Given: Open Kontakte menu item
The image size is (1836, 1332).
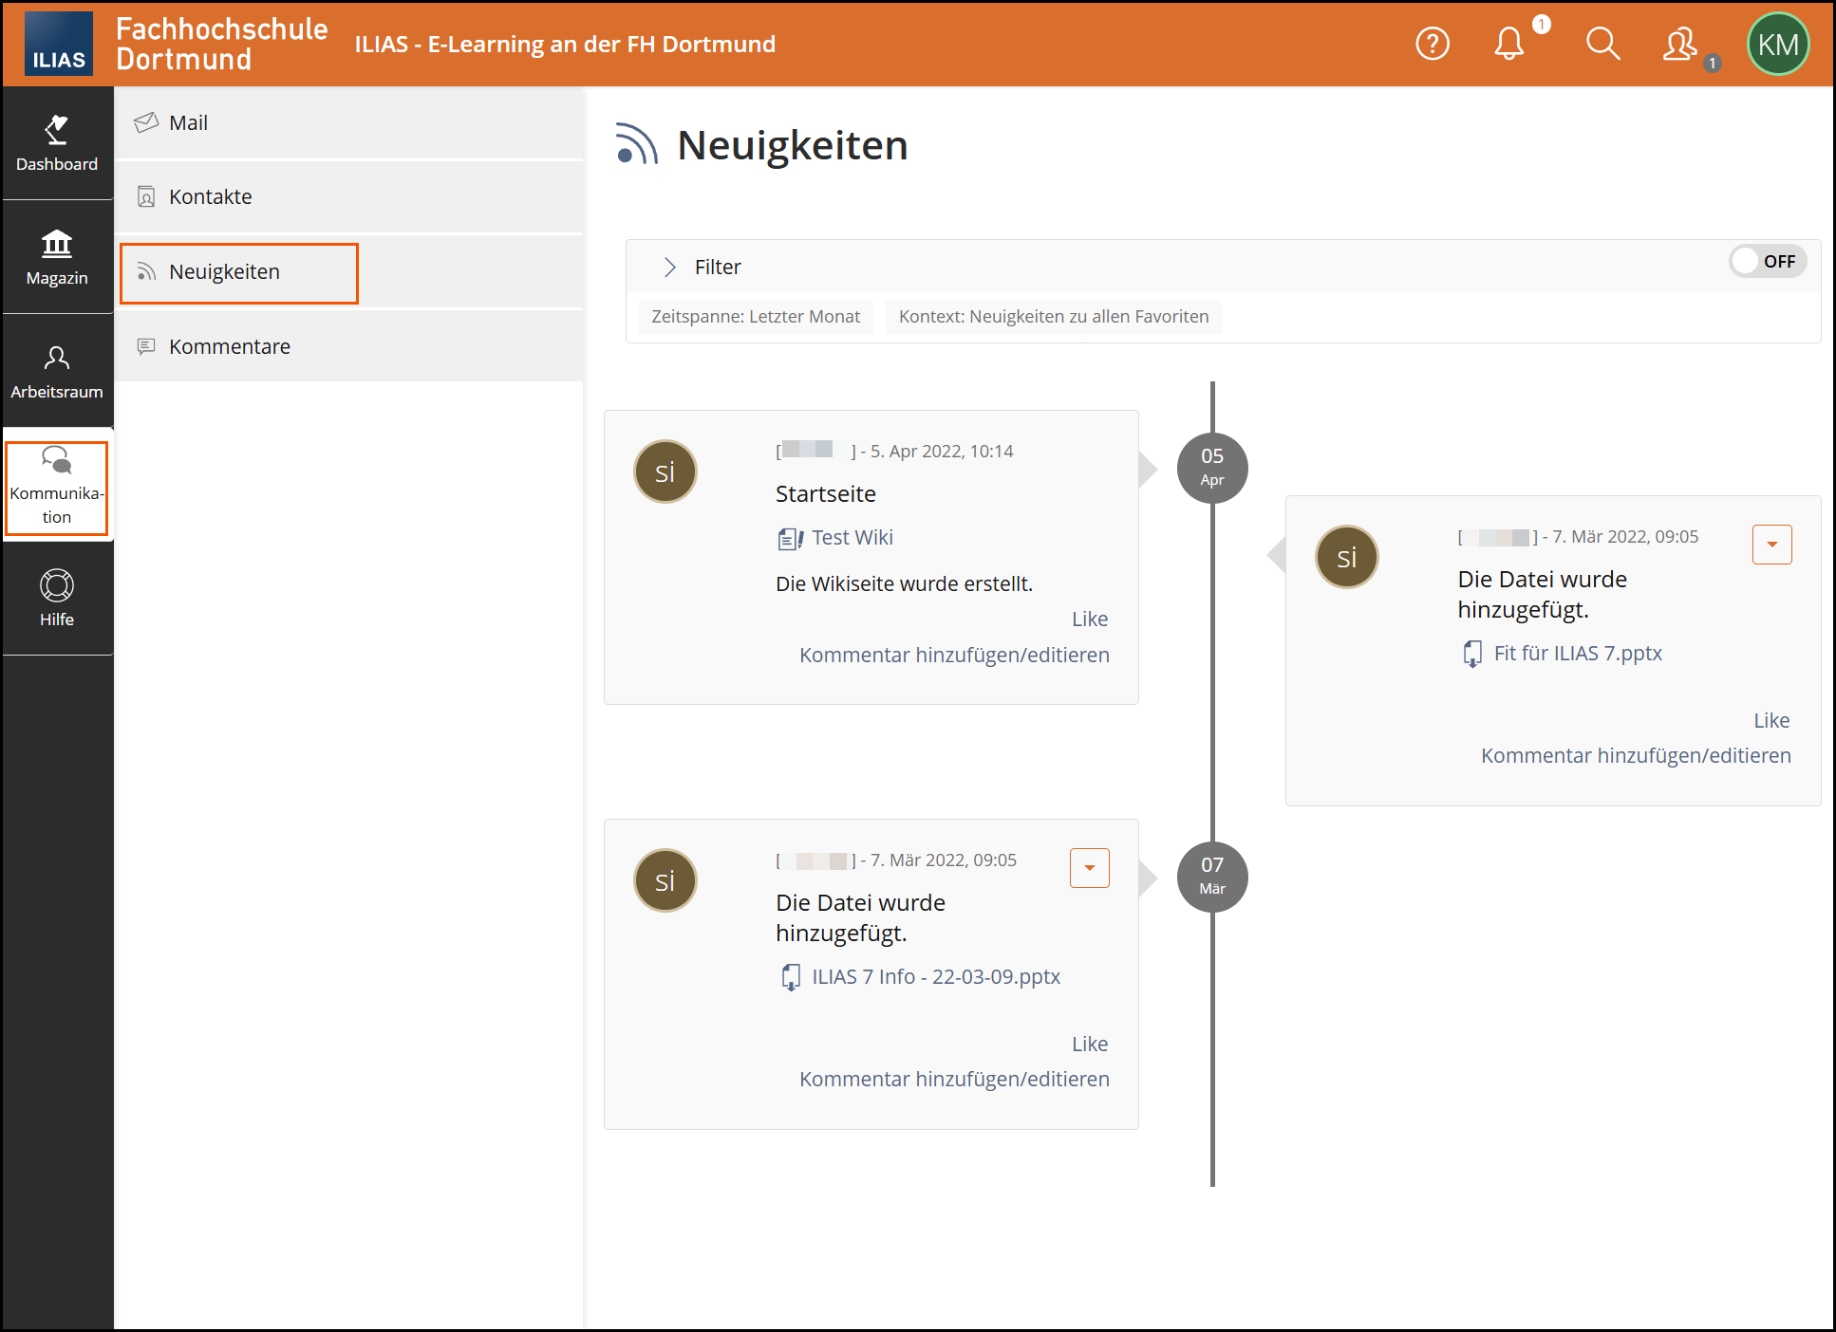Looking at the screenshot, I should click(x=210, y=197).
